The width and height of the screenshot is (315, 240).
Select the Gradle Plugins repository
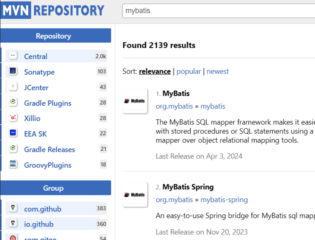(48, 103)
